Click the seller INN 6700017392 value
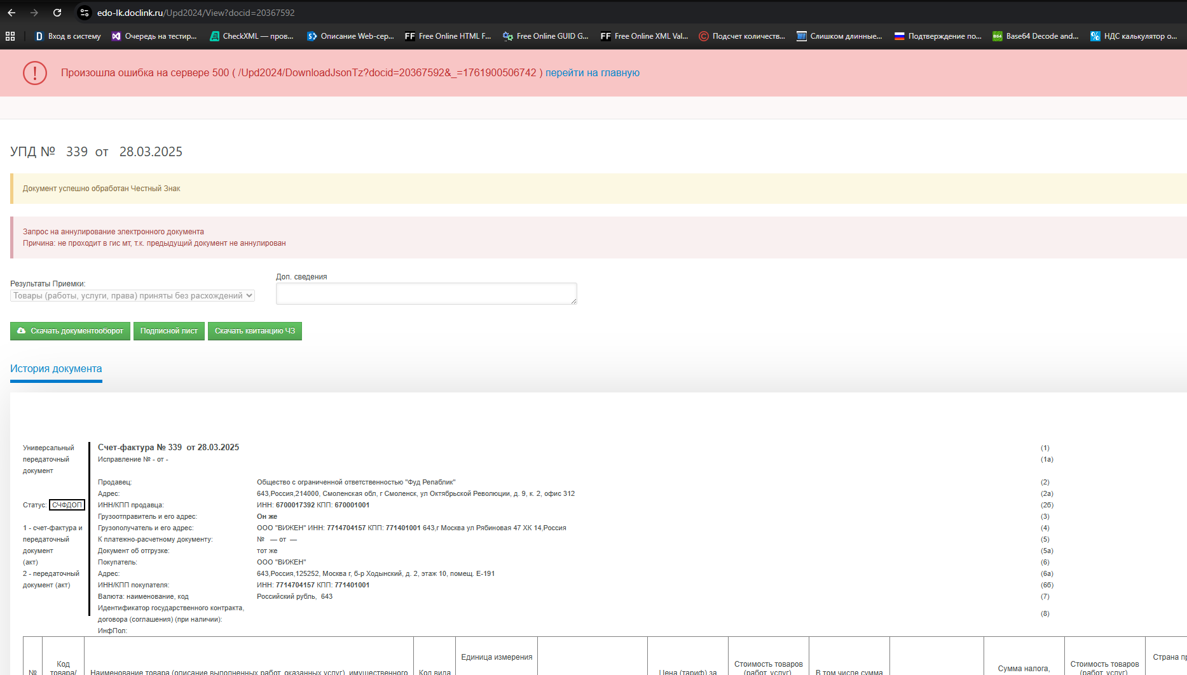 click(x=295, y=505)
